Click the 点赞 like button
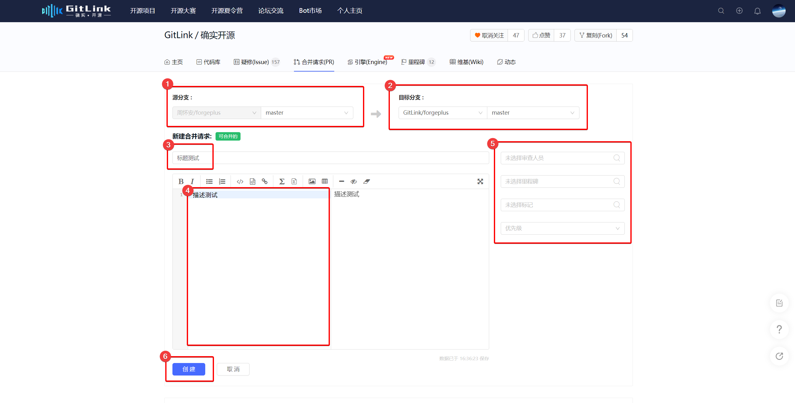Viewport: 795px width, 403px height. point(541,35)
